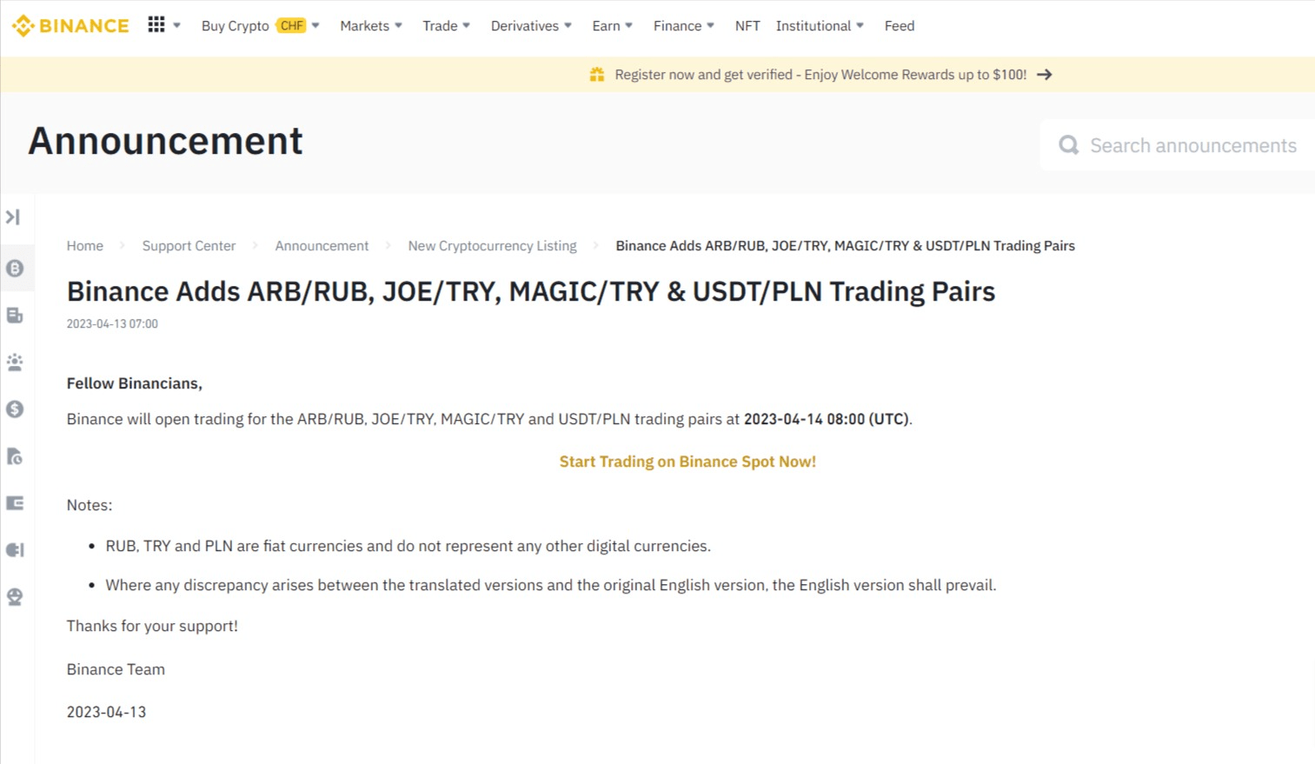The height and width of the screenshot is (764, 1315).
Task: Expand the dropdown arrow beside the apps grid
Action: pyautogui.click(x=176, y=26)
